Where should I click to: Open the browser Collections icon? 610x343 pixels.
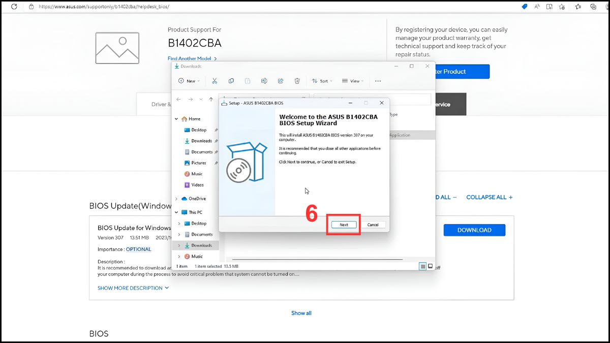point(593,7)
